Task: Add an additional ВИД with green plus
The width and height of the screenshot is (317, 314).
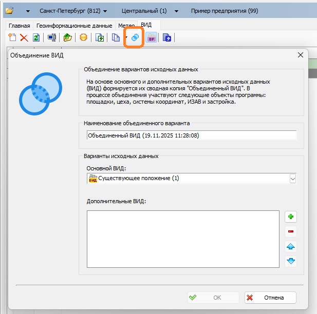Action: coord(291,217)
